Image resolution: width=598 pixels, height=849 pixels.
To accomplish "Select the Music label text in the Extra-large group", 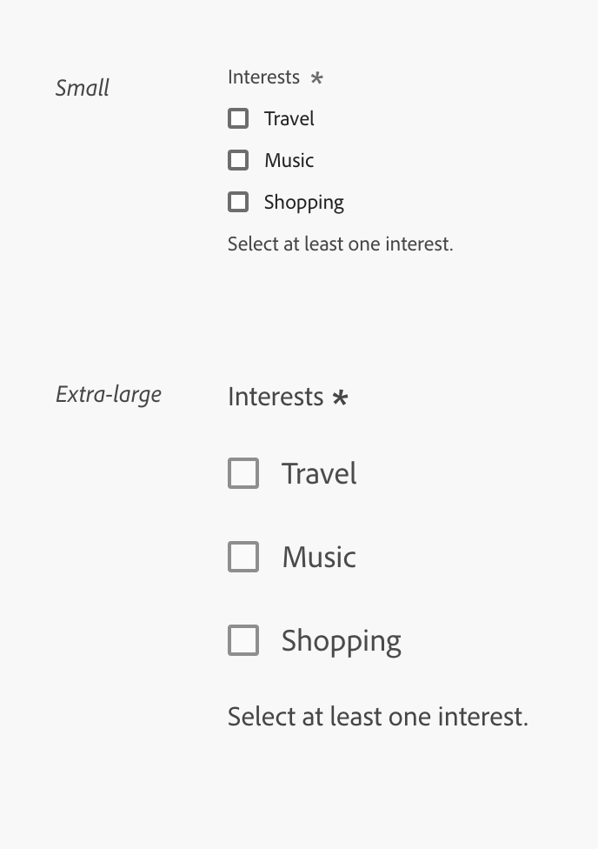I will point(318,557).
